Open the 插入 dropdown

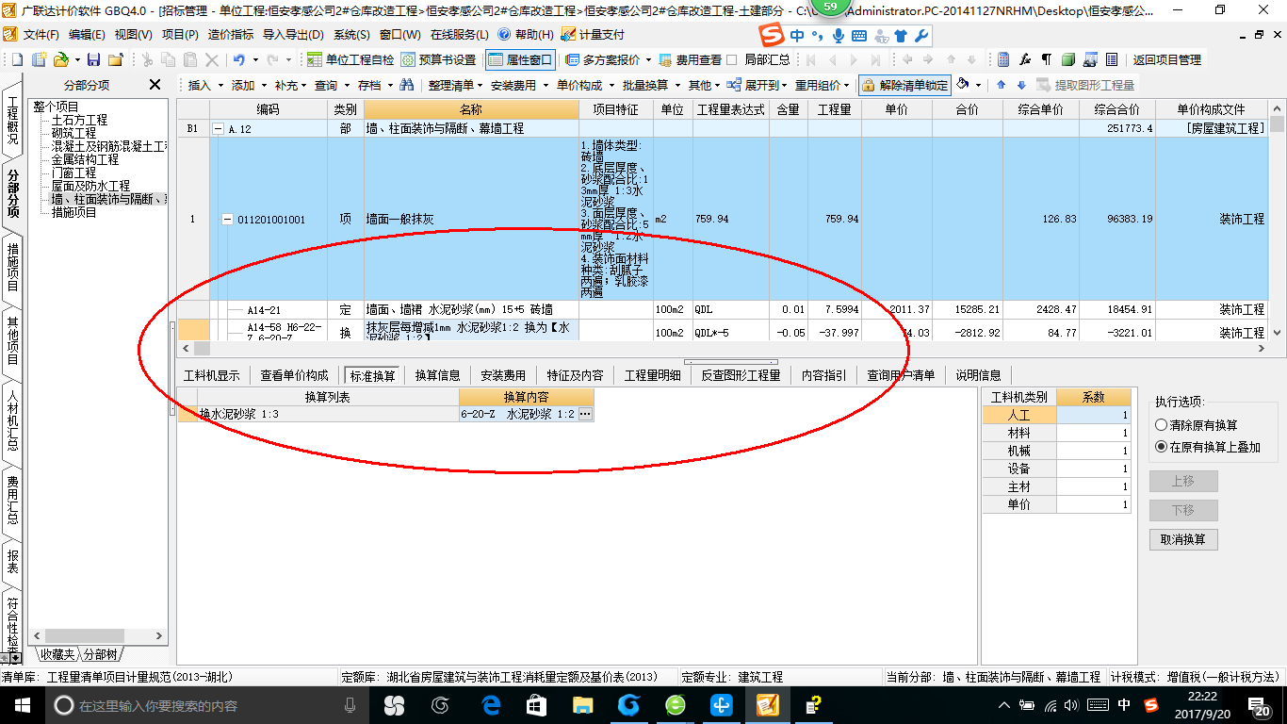point(204,85)
